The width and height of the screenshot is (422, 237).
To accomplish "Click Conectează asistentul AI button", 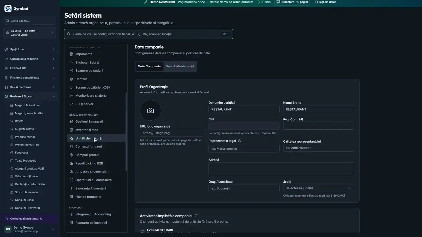I will click(x=30, y=219).
